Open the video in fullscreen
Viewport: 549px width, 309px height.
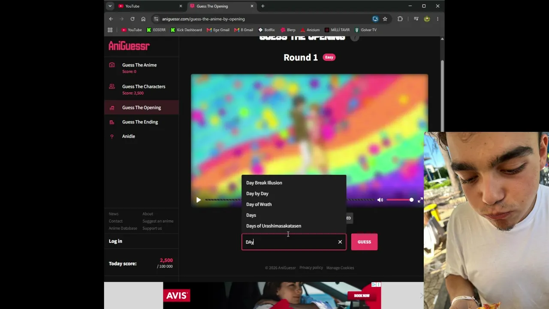(x=420, y=200)
